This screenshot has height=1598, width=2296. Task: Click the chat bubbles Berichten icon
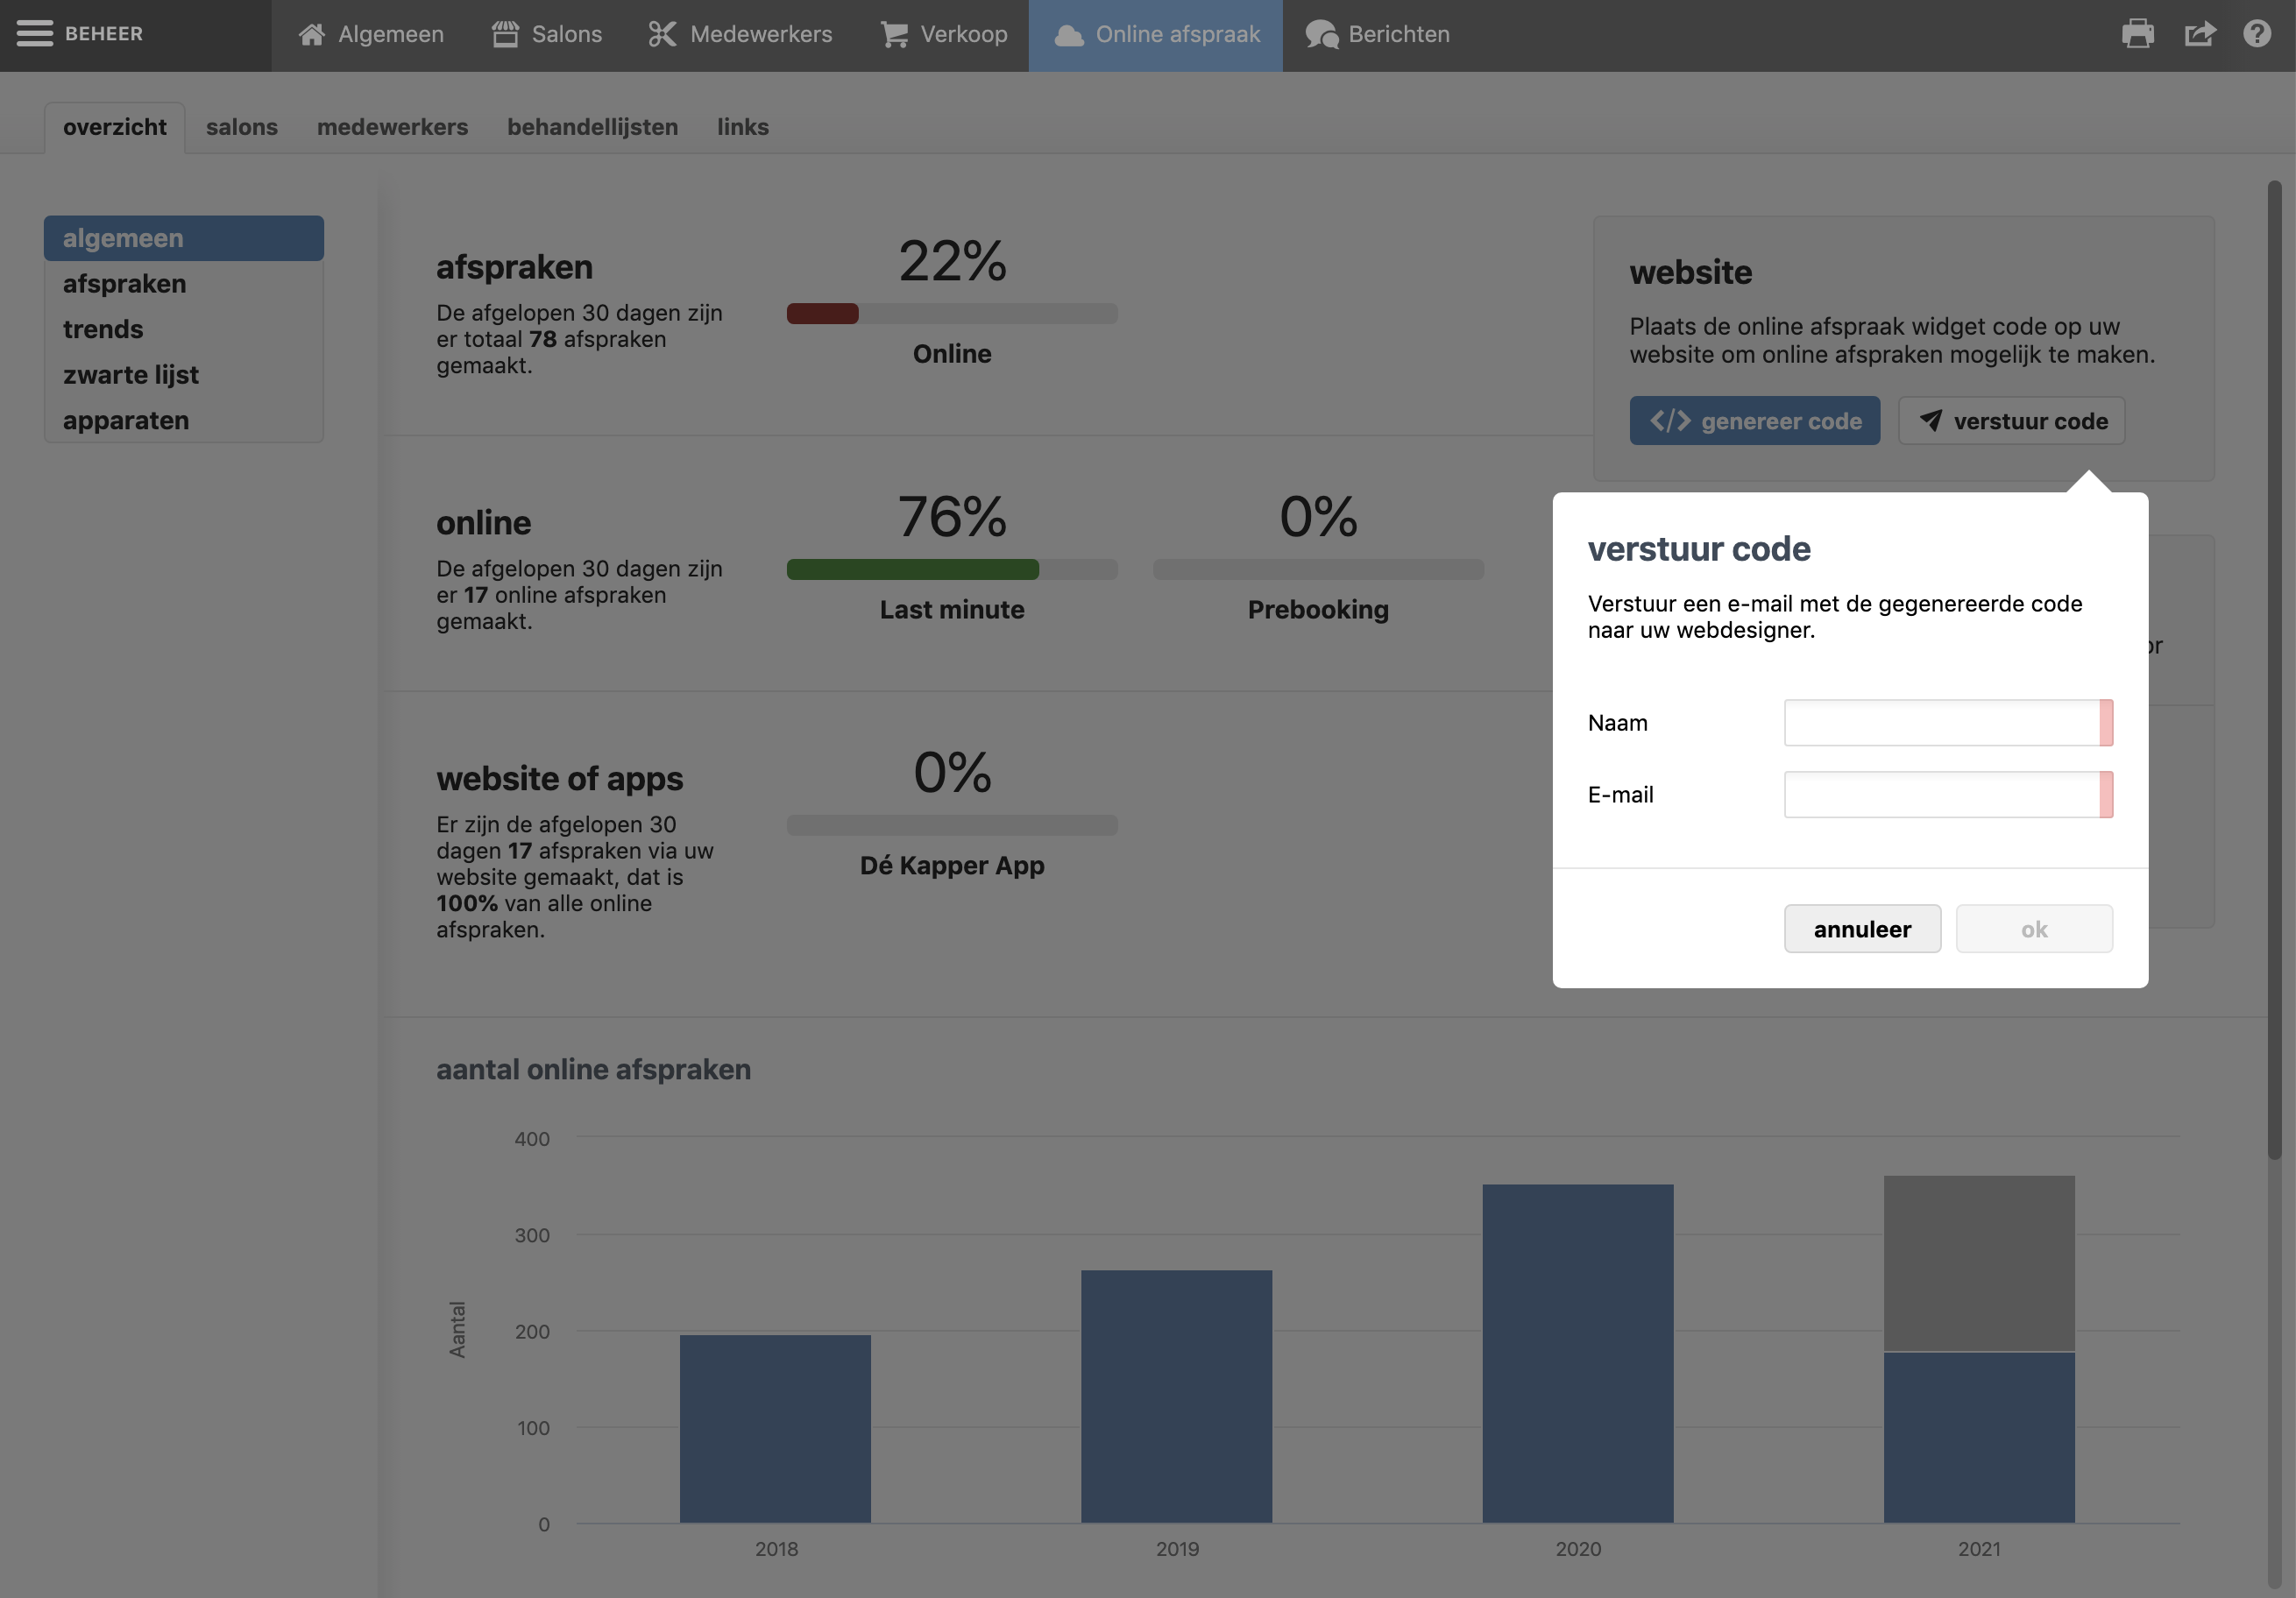pyautogui.click(x=1321, y=34)
